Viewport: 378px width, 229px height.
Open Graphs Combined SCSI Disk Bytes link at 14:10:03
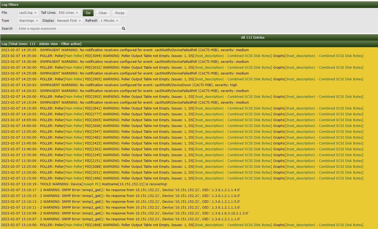pos(324,114)
